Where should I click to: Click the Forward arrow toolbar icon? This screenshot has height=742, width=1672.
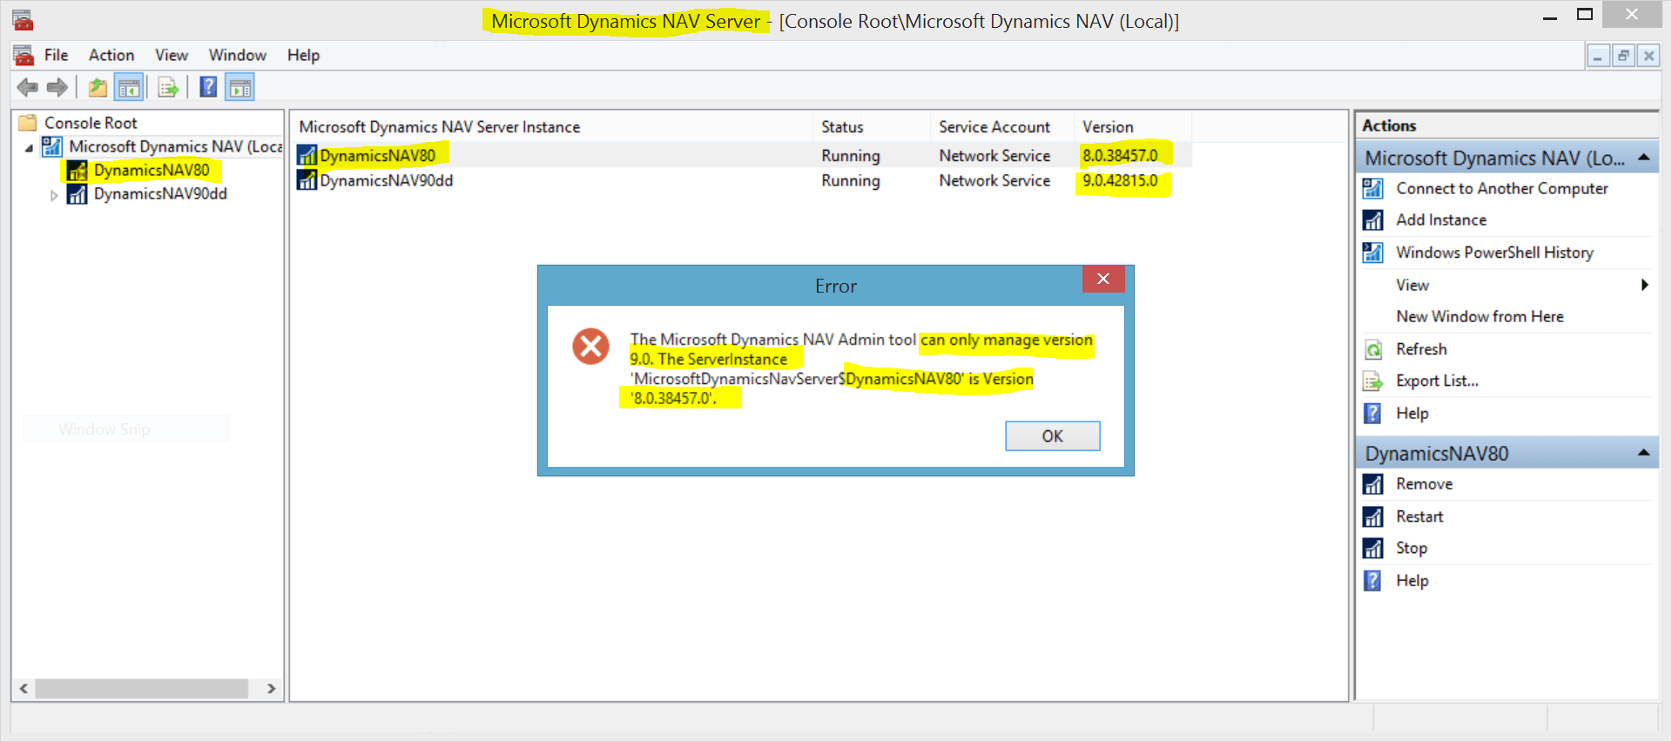point(57,88)
